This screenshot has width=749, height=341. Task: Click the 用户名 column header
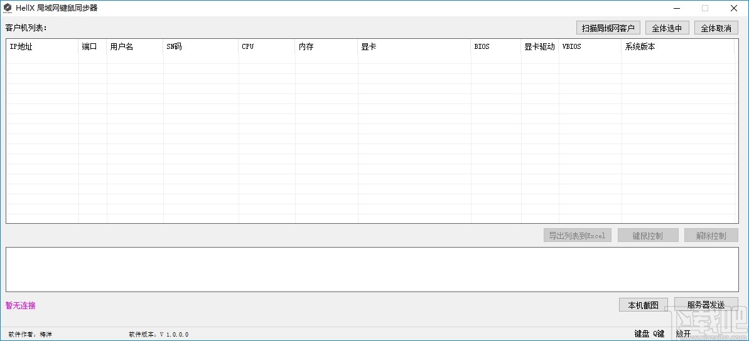[x=135, y=47]
